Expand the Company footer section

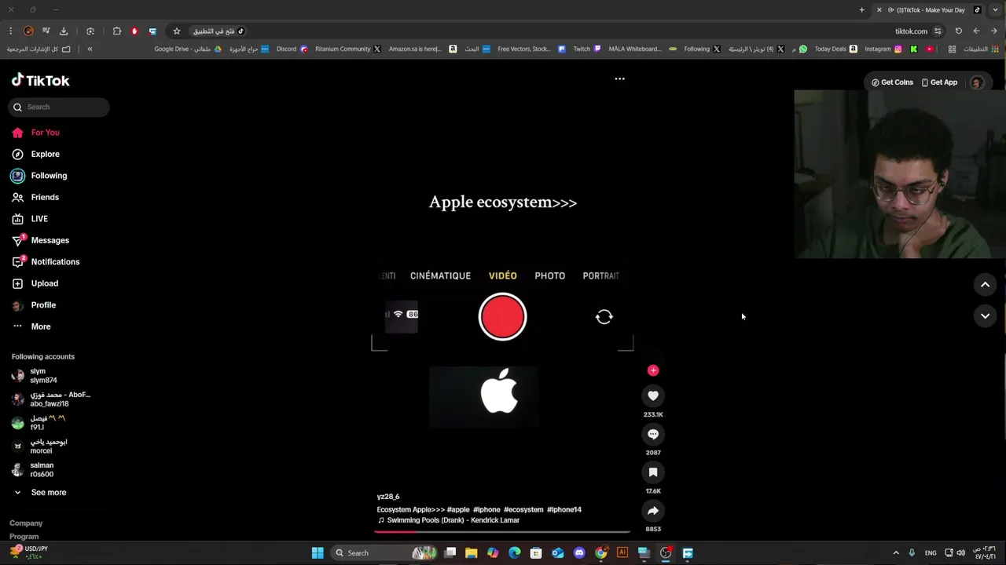click(26, 523)
